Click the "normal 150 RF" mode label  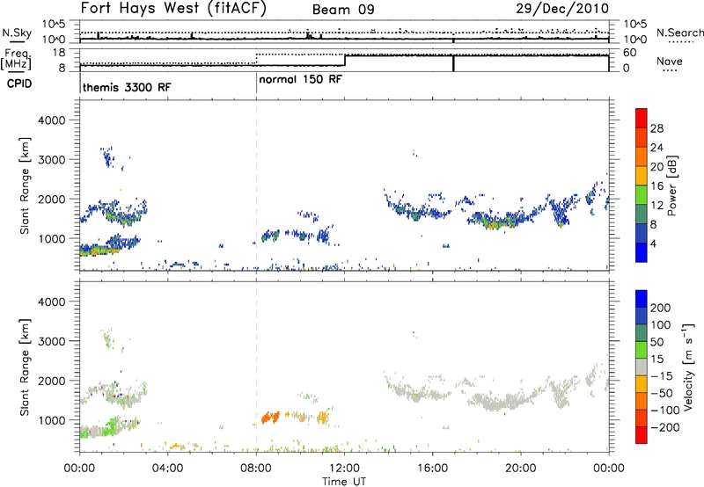(300, 79)
